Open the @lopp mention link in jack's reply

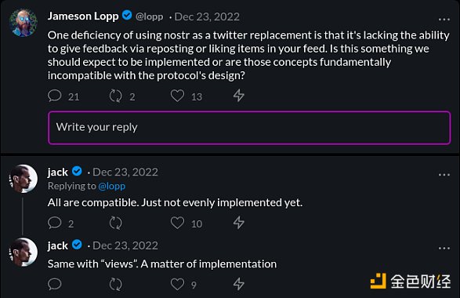[112, 186]
